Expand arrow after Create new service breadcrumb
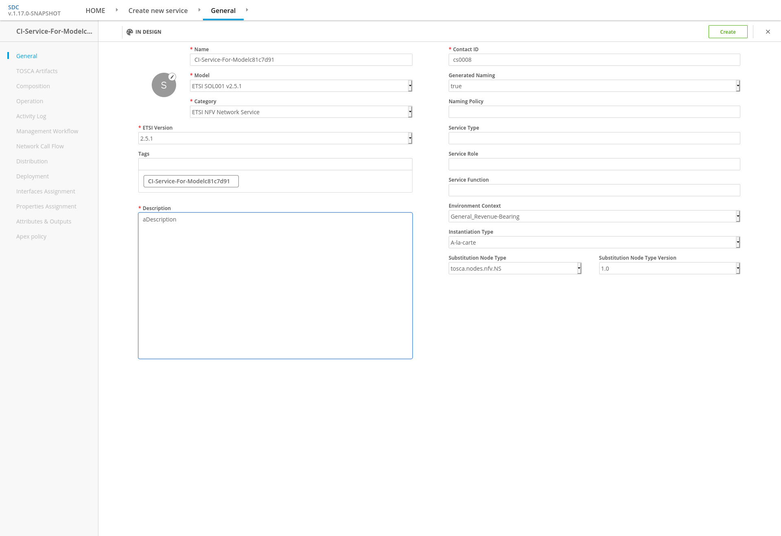781x536 pixels. [x=199, y=10]
